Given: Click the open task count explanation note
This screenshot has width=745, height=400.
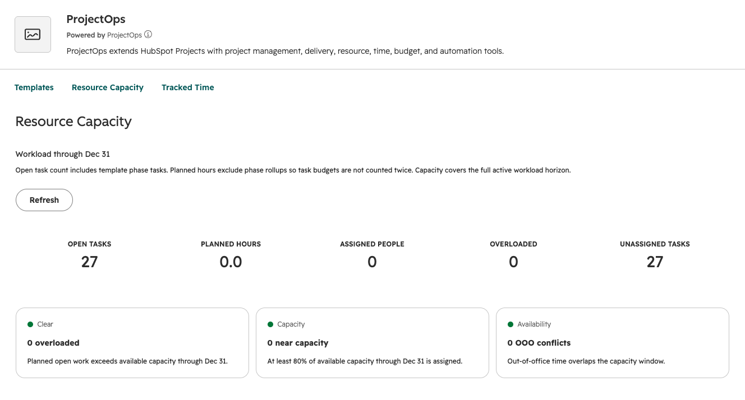Looking at the screenshot, I should pos(293,170).
